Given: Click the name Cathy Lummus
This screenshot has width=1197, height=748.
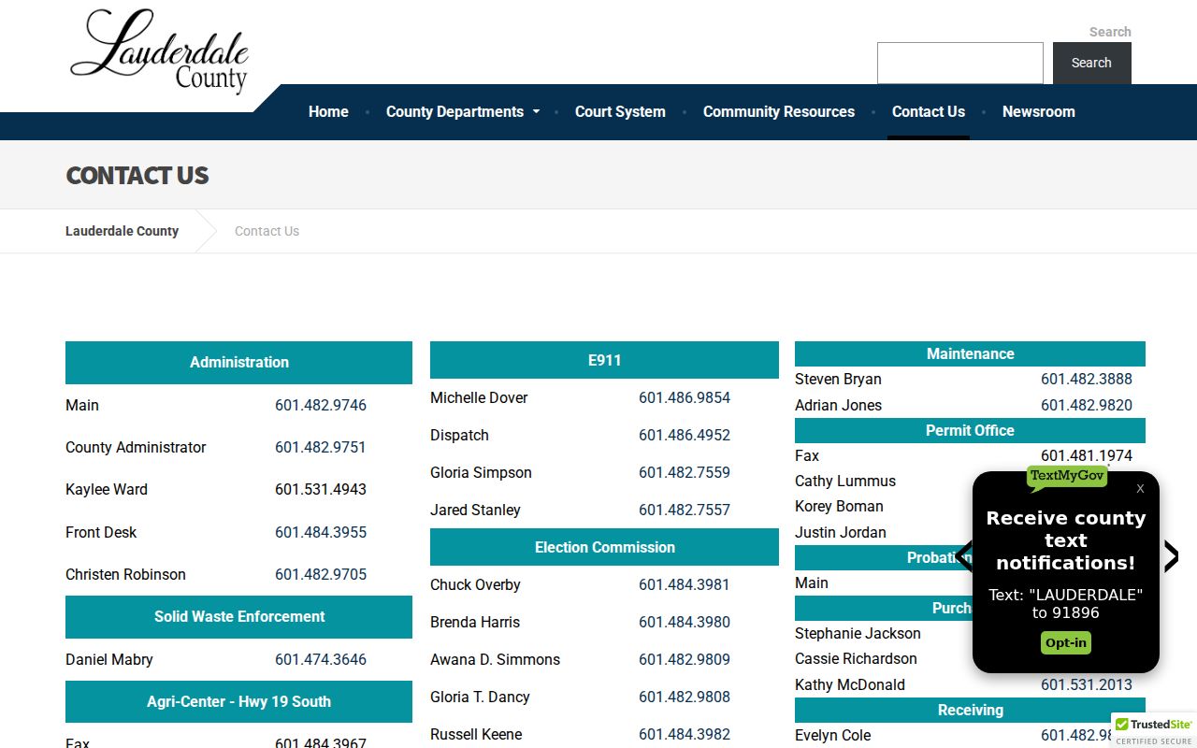Looking at the screenshot, I should click(x=845, y=481).
